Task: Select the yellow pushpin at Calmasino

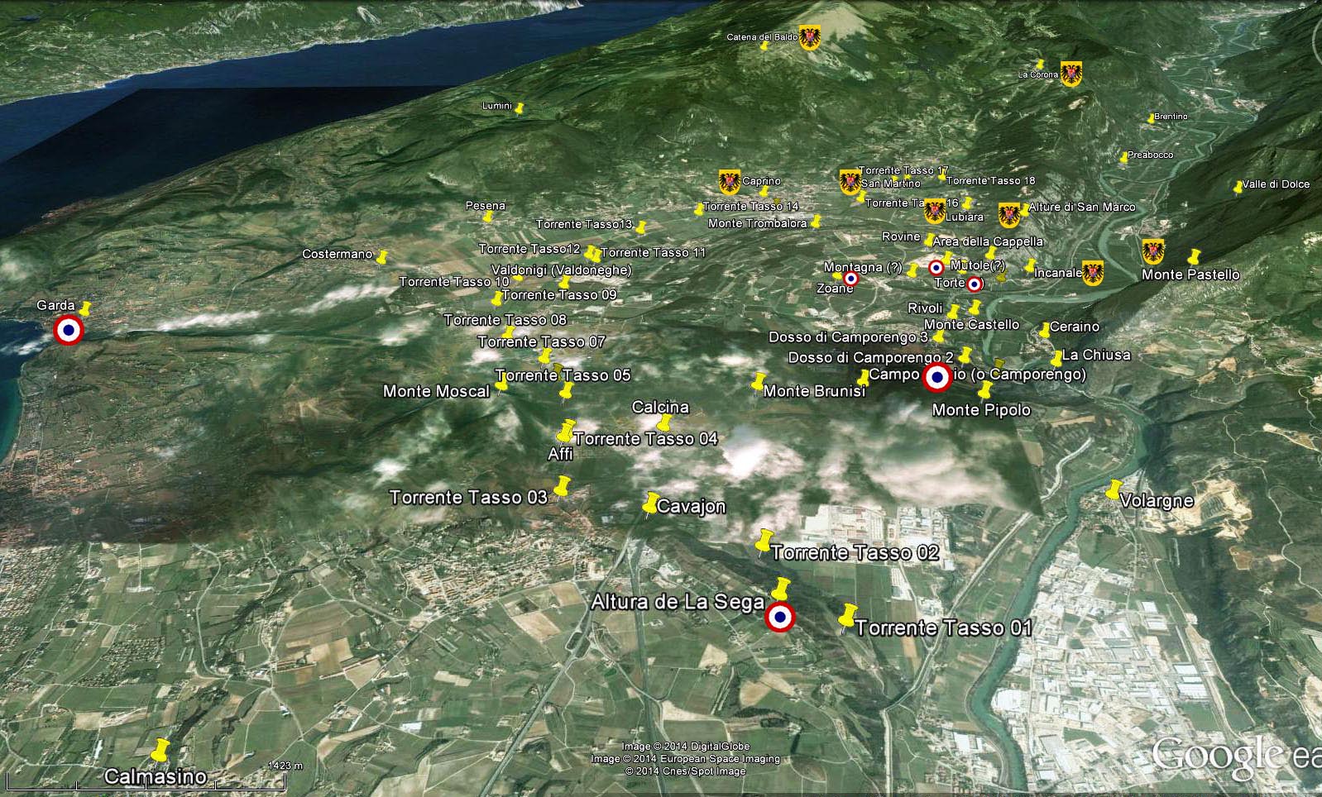Action: click(x=160, y=751)
